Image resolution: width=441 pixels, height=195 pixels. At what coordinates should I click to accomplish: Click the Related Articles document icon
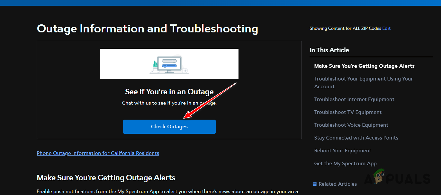pyautogui.click(x=315, y=183)
